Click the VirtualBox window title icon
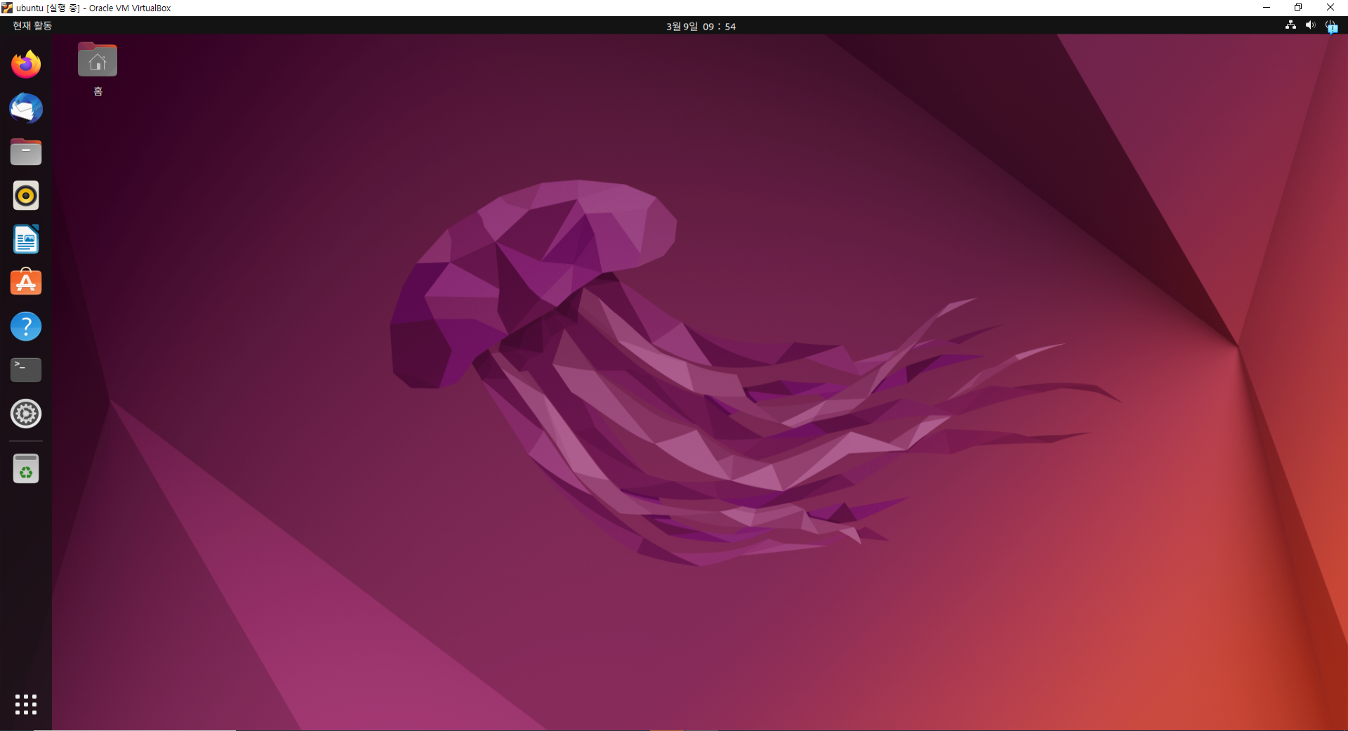This screenshot has height=731, width=1348. (x=7, y=8)
